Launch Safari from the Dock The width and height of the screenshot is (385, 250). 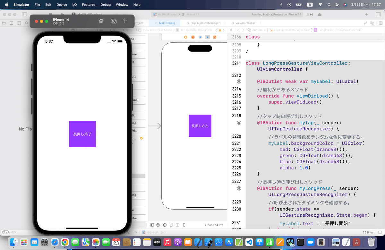[x=55, y=242]
